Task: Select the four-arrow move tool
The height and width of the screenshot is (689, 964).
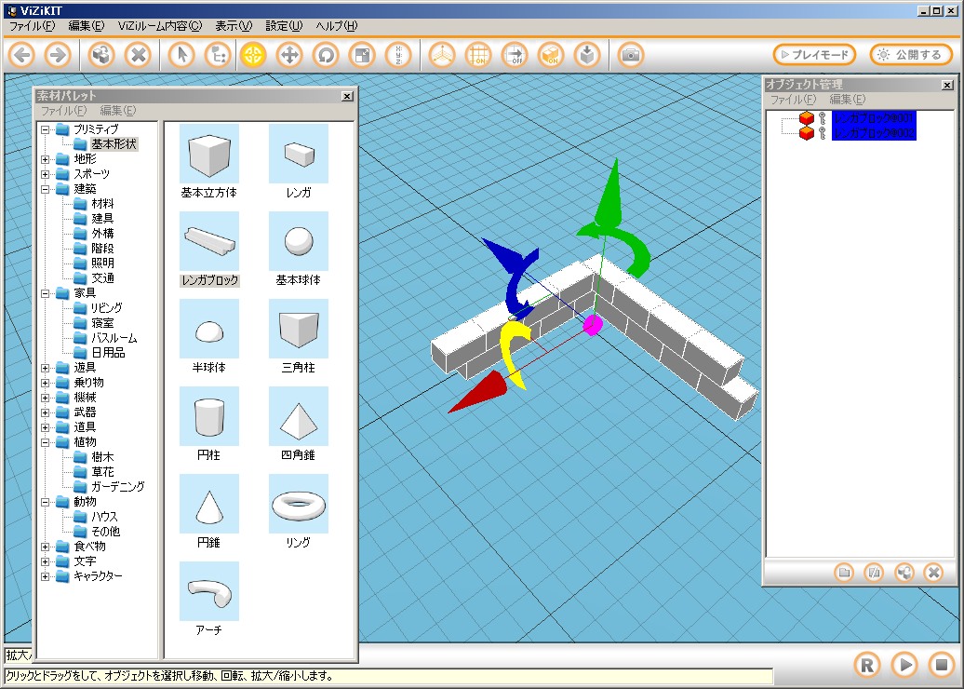Action: (x=289, y=55)
